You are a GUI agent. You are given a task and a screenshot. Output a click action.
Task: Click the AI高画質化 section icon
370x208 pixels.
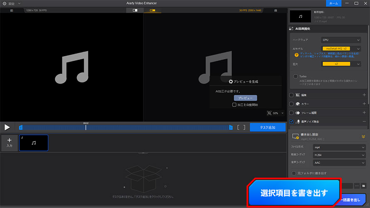(x=291, y=29)
